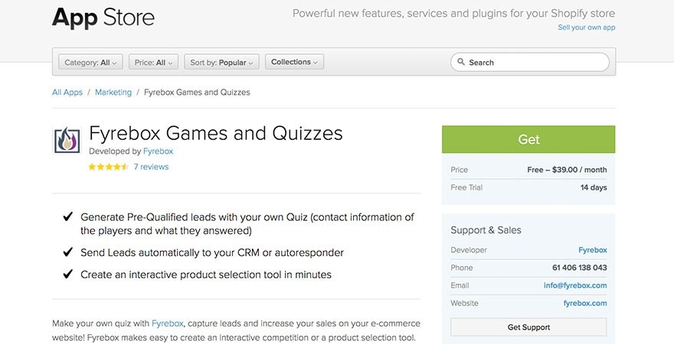Image resolution: width=674 pixels, height=344 pixels.
Task: Open the Marketing breadcrumb category
Action: point(113,92)
